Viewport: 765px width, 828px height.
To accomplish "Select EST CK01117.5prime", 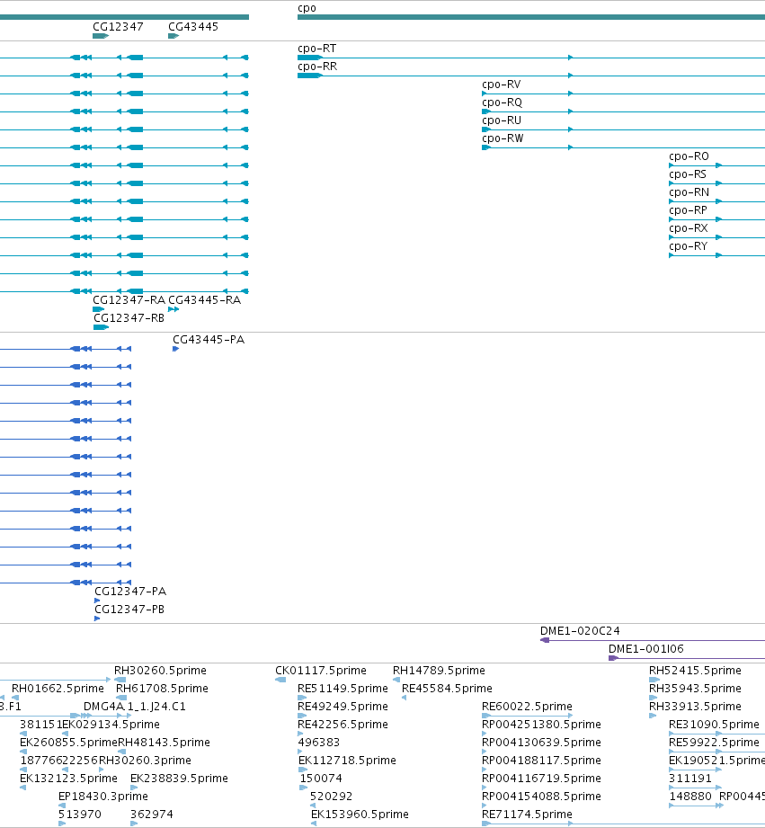I will (320, 671).
